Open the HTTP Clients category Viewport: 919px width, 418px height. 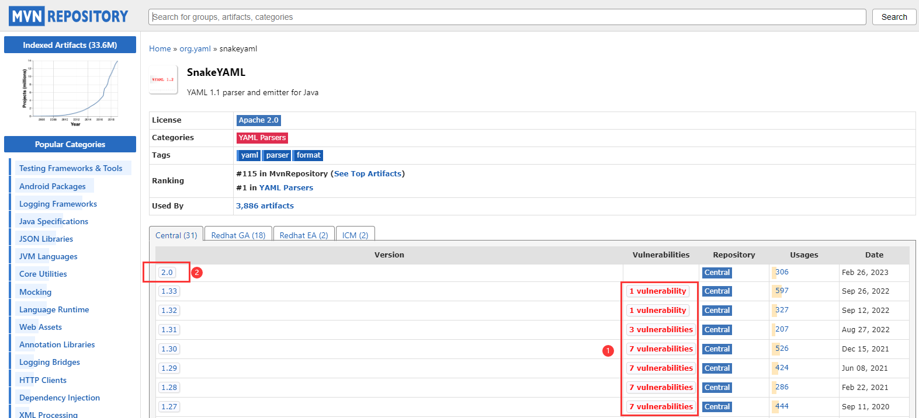click(43, 380)
